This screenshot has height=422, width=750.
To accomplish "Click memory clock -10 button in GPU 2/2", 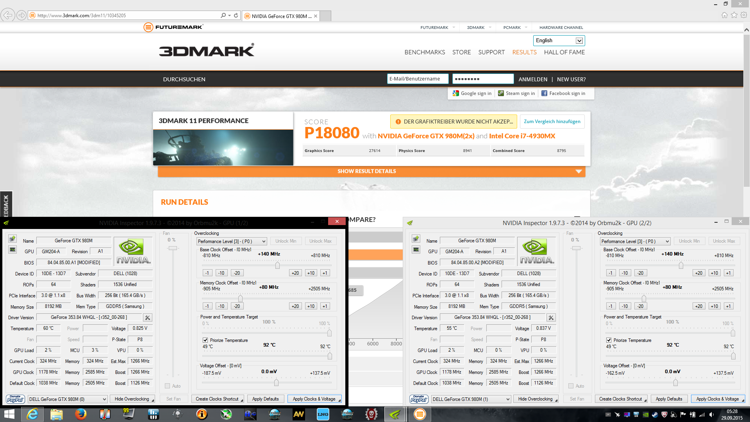I will pos(625,306).
